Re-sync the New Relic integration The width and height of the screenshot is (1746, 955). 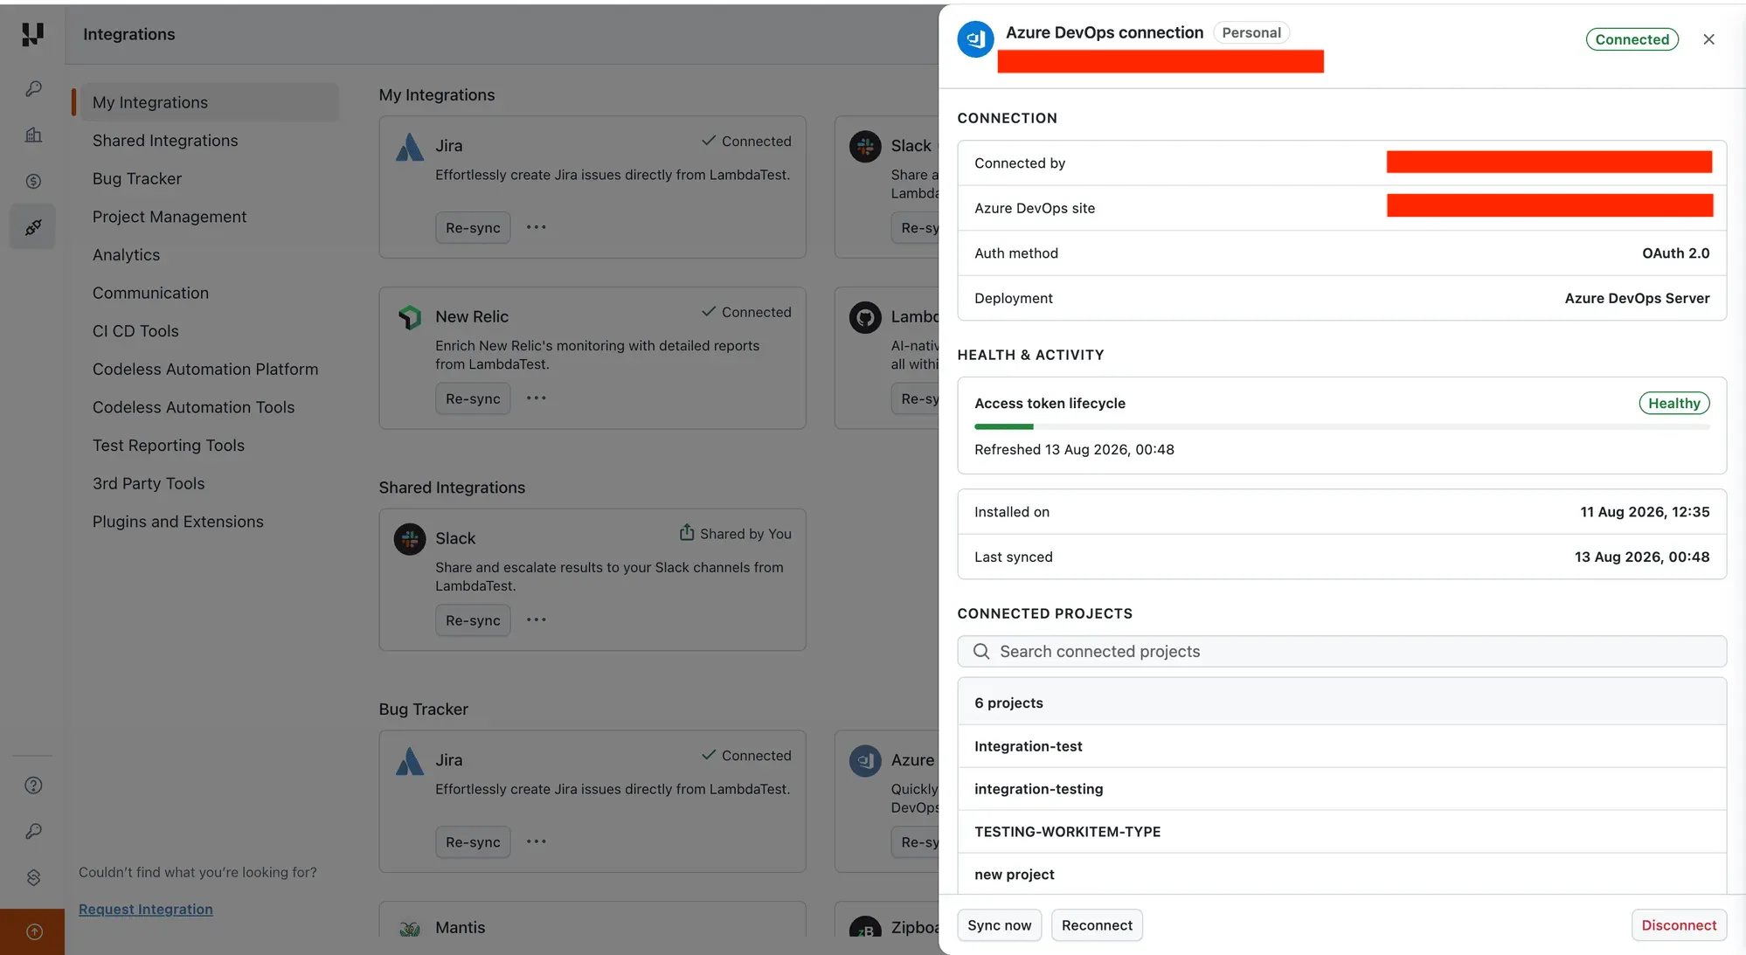(x=473, y=399)
